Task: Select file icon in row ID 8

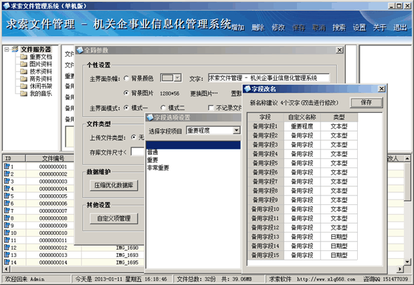Action: [7, 218]
